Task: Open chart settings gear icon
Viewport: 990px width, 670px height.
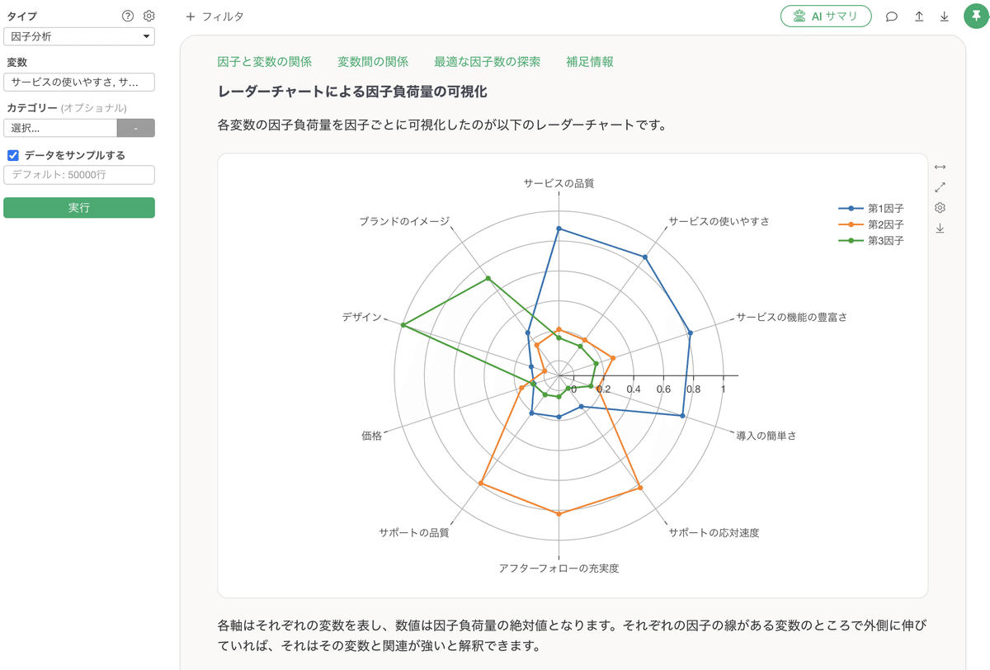Action: click(x=940, y=208)
